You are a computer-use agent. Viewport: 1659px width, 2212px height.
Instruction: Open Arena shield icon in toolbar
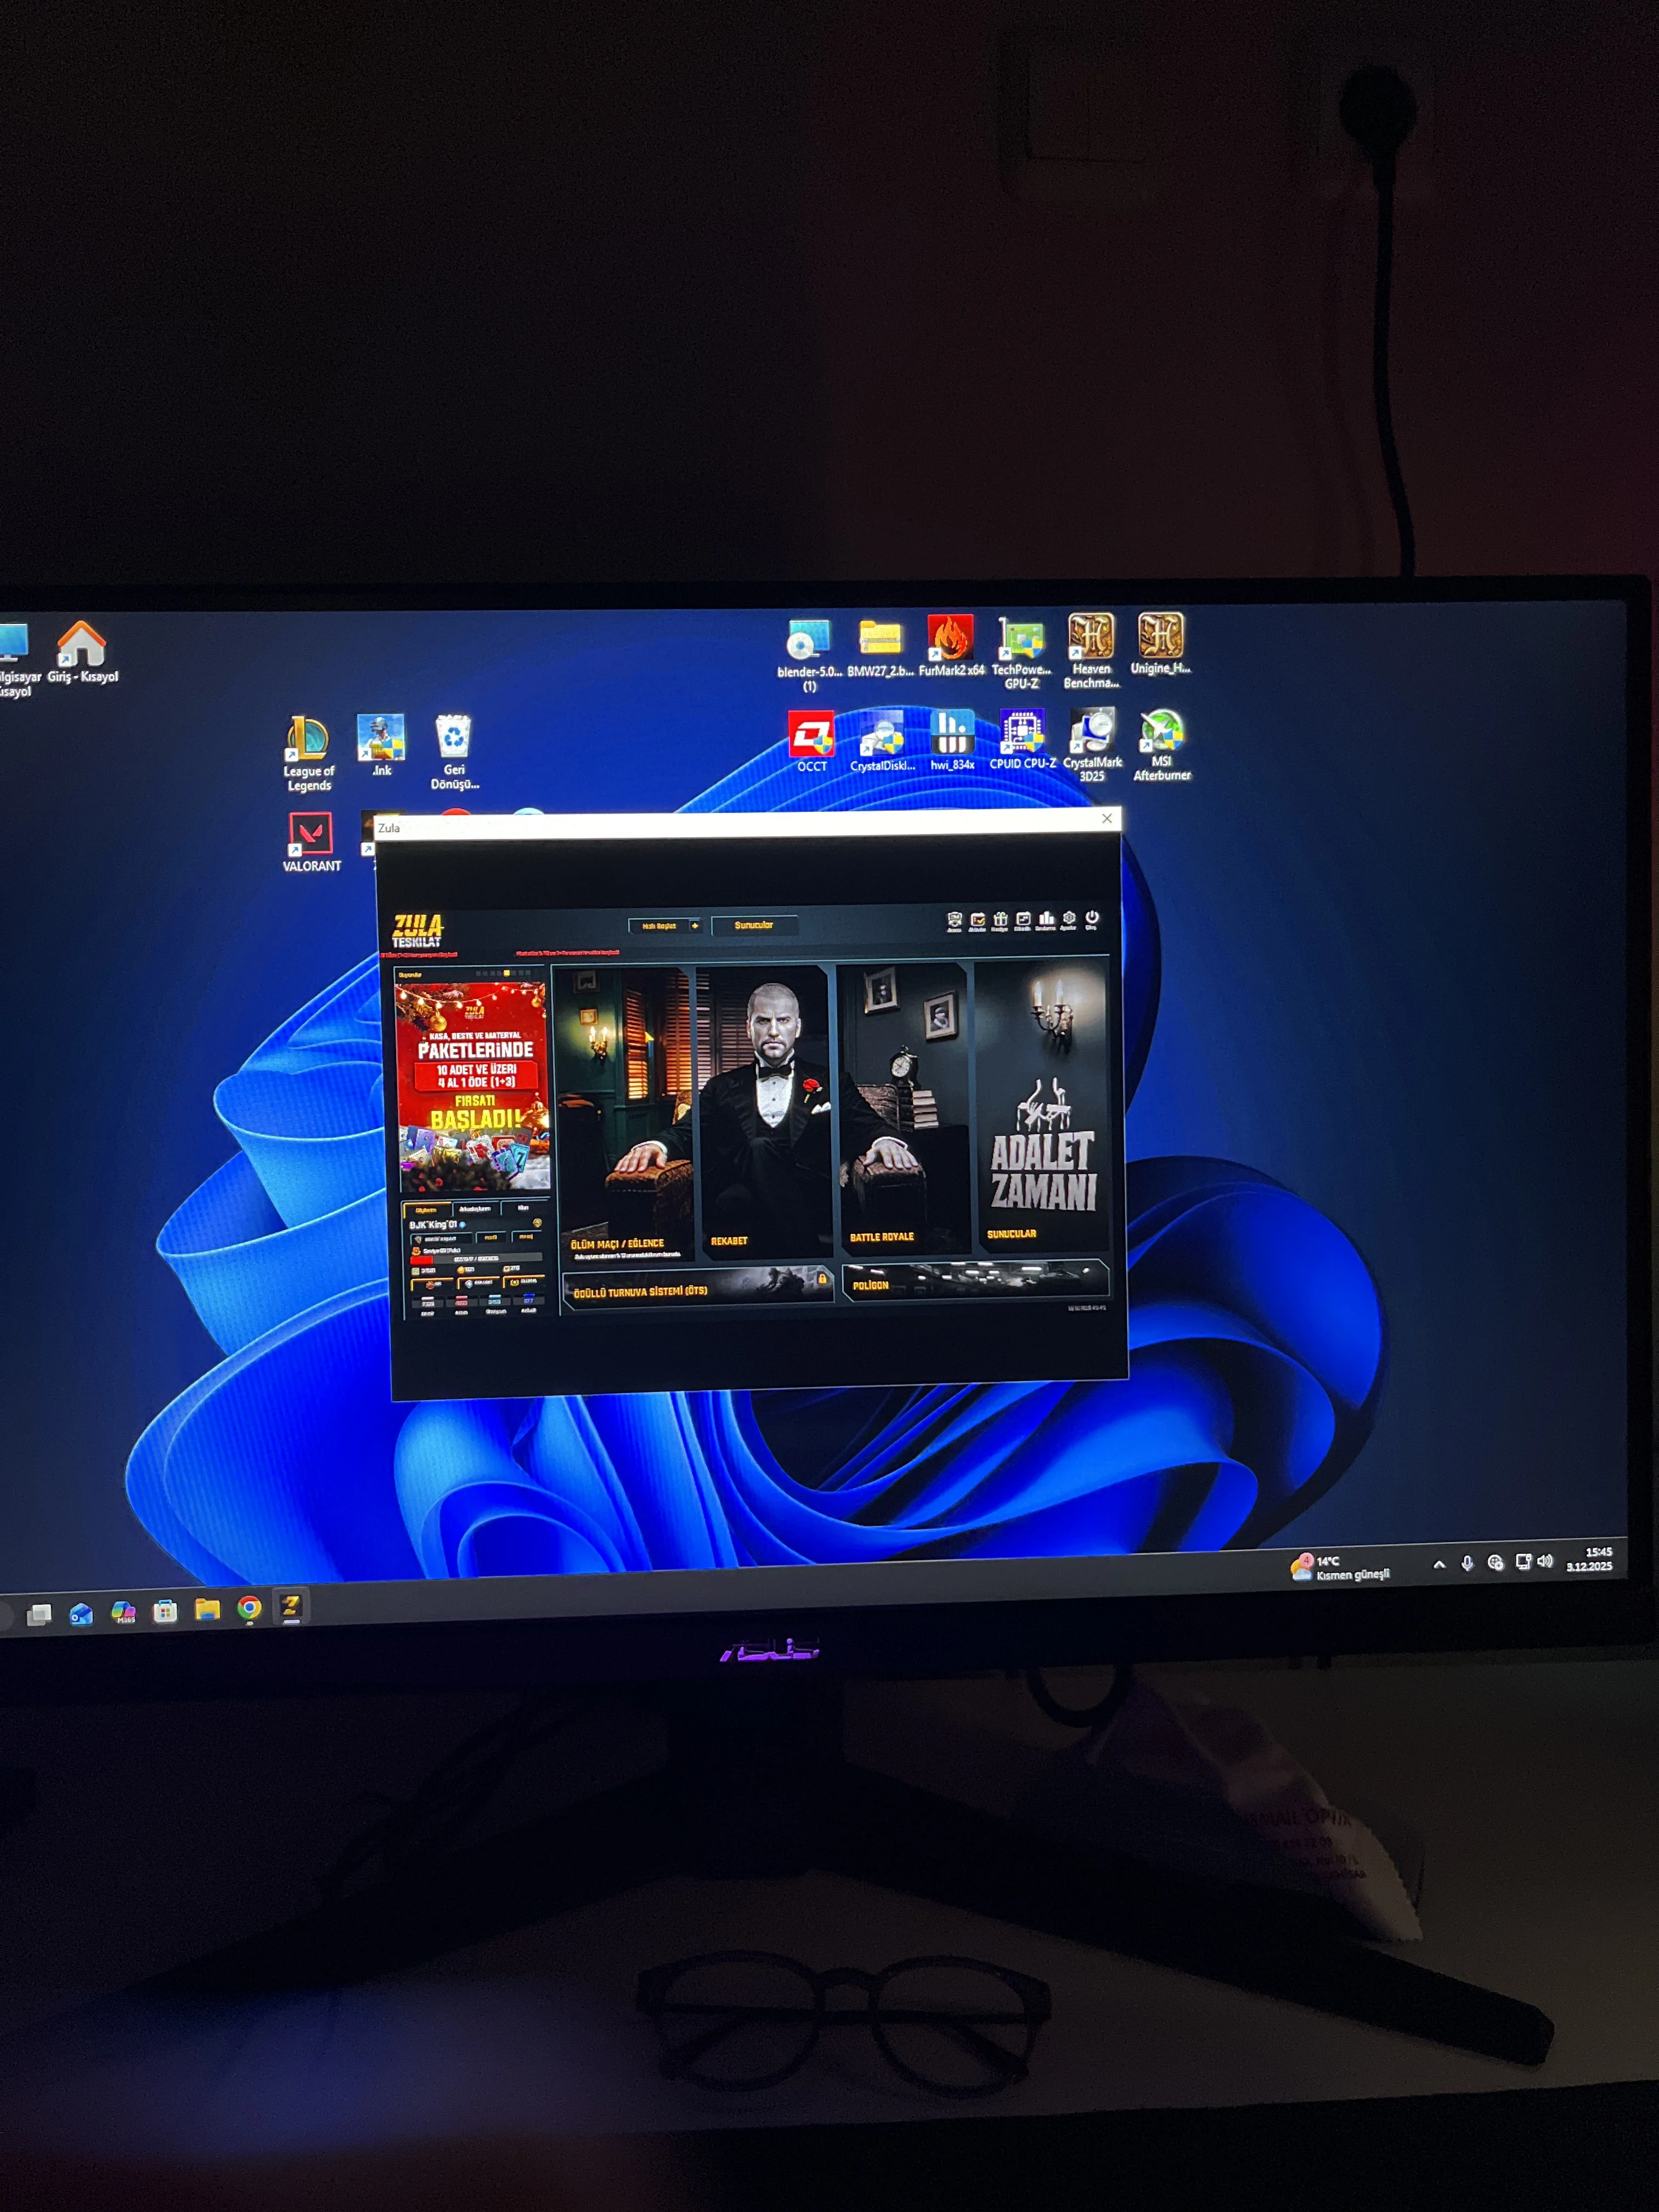955,920
